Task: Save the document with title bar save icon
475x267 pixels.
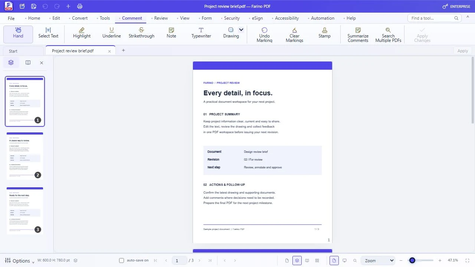Action: point(34,6)
